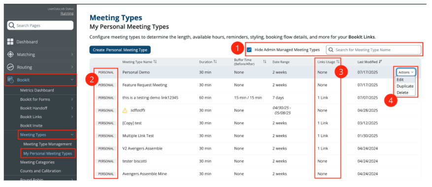Image resolution: width=432 pixels, height=187 pixels.
Task: Expand BookIt for Forms chevron
Action: pyautogui.click(x=72, y=99)
